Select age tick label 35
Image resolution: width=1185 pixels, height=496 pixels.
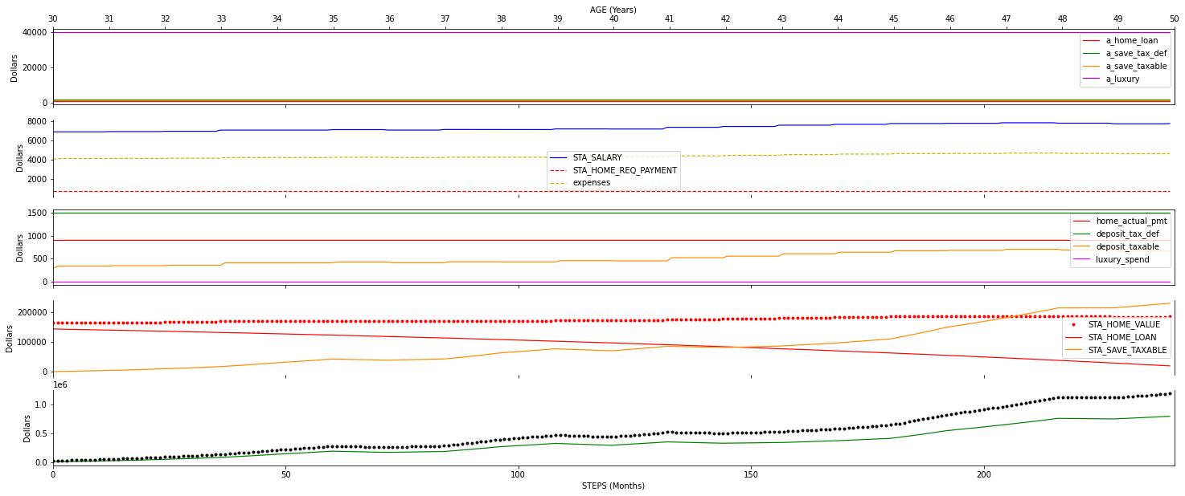tap(334, 19)
